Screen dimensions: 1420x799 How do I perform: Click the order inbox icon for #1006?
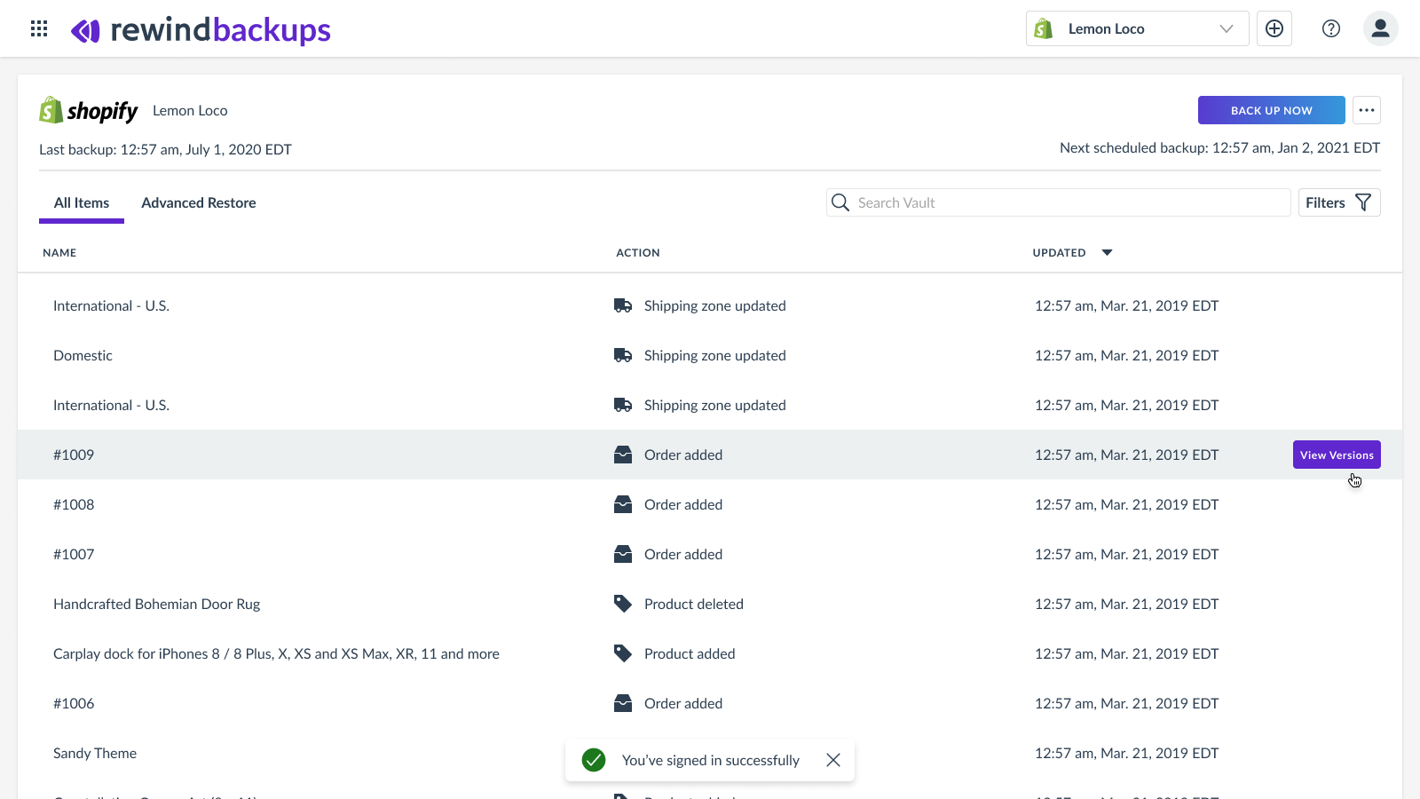tap(623, 703)
